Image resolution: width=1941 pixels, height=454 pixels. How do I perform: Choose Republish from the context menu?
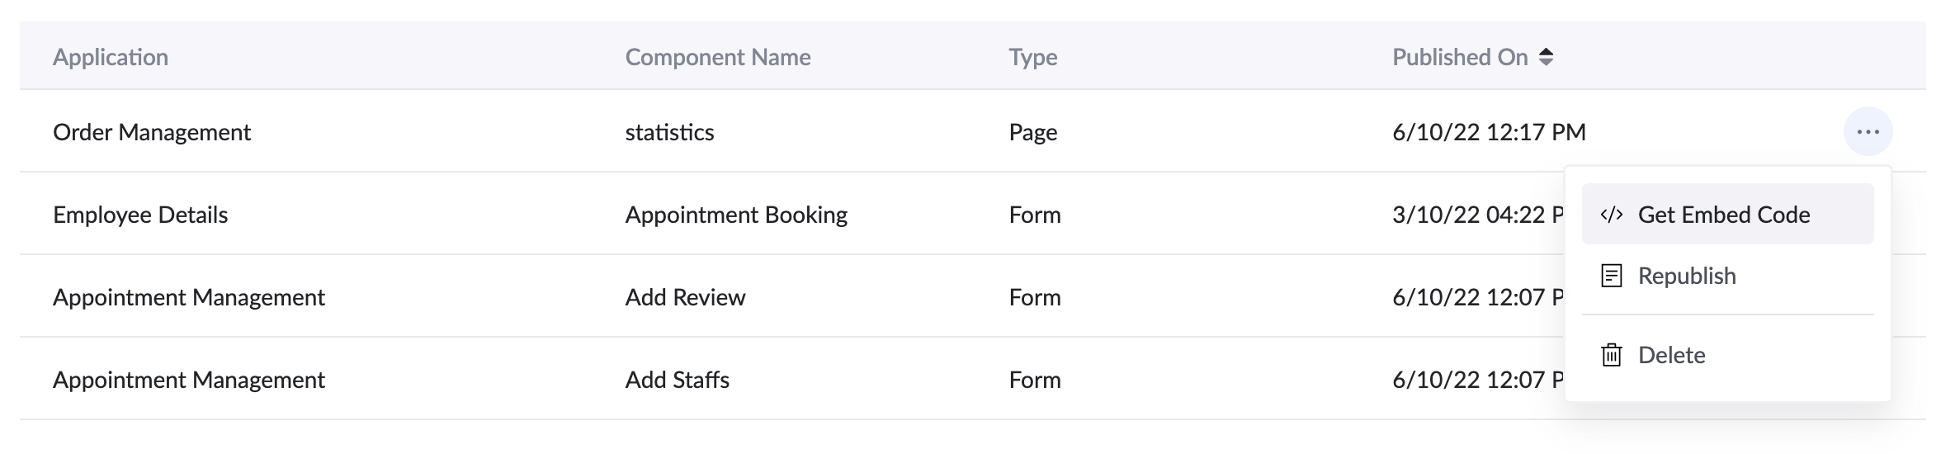1687,276
